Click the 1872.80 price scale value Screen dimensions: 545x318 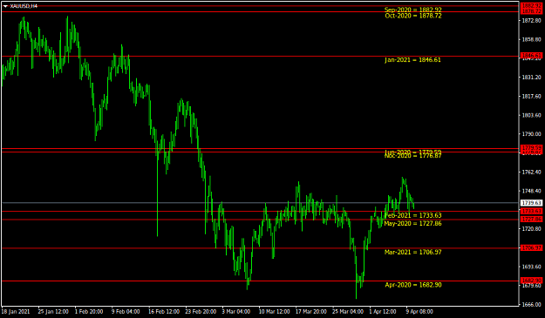531,21
